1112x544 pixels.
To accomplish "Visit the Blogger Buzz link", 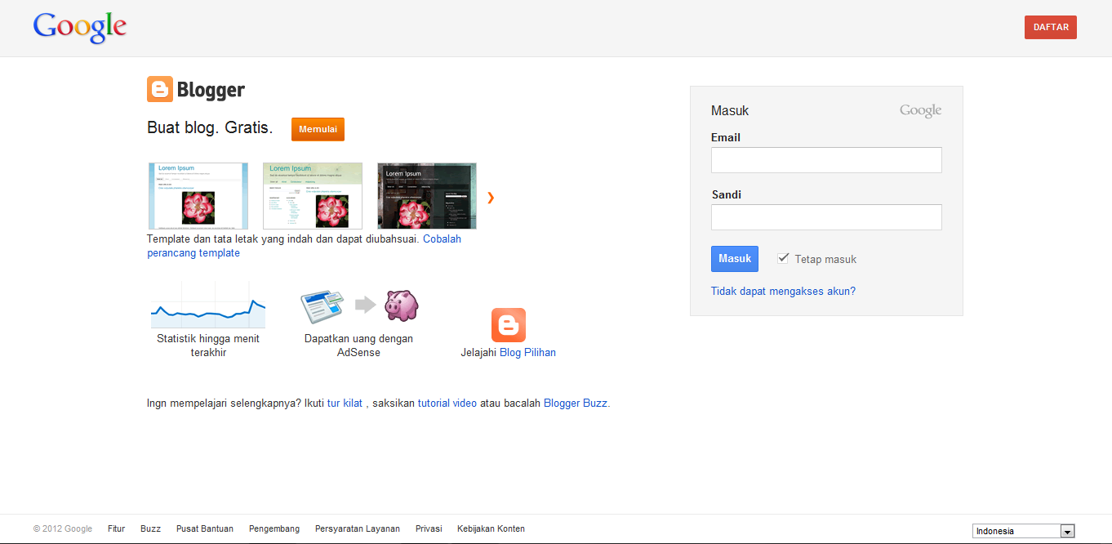I will click(576, 403).
